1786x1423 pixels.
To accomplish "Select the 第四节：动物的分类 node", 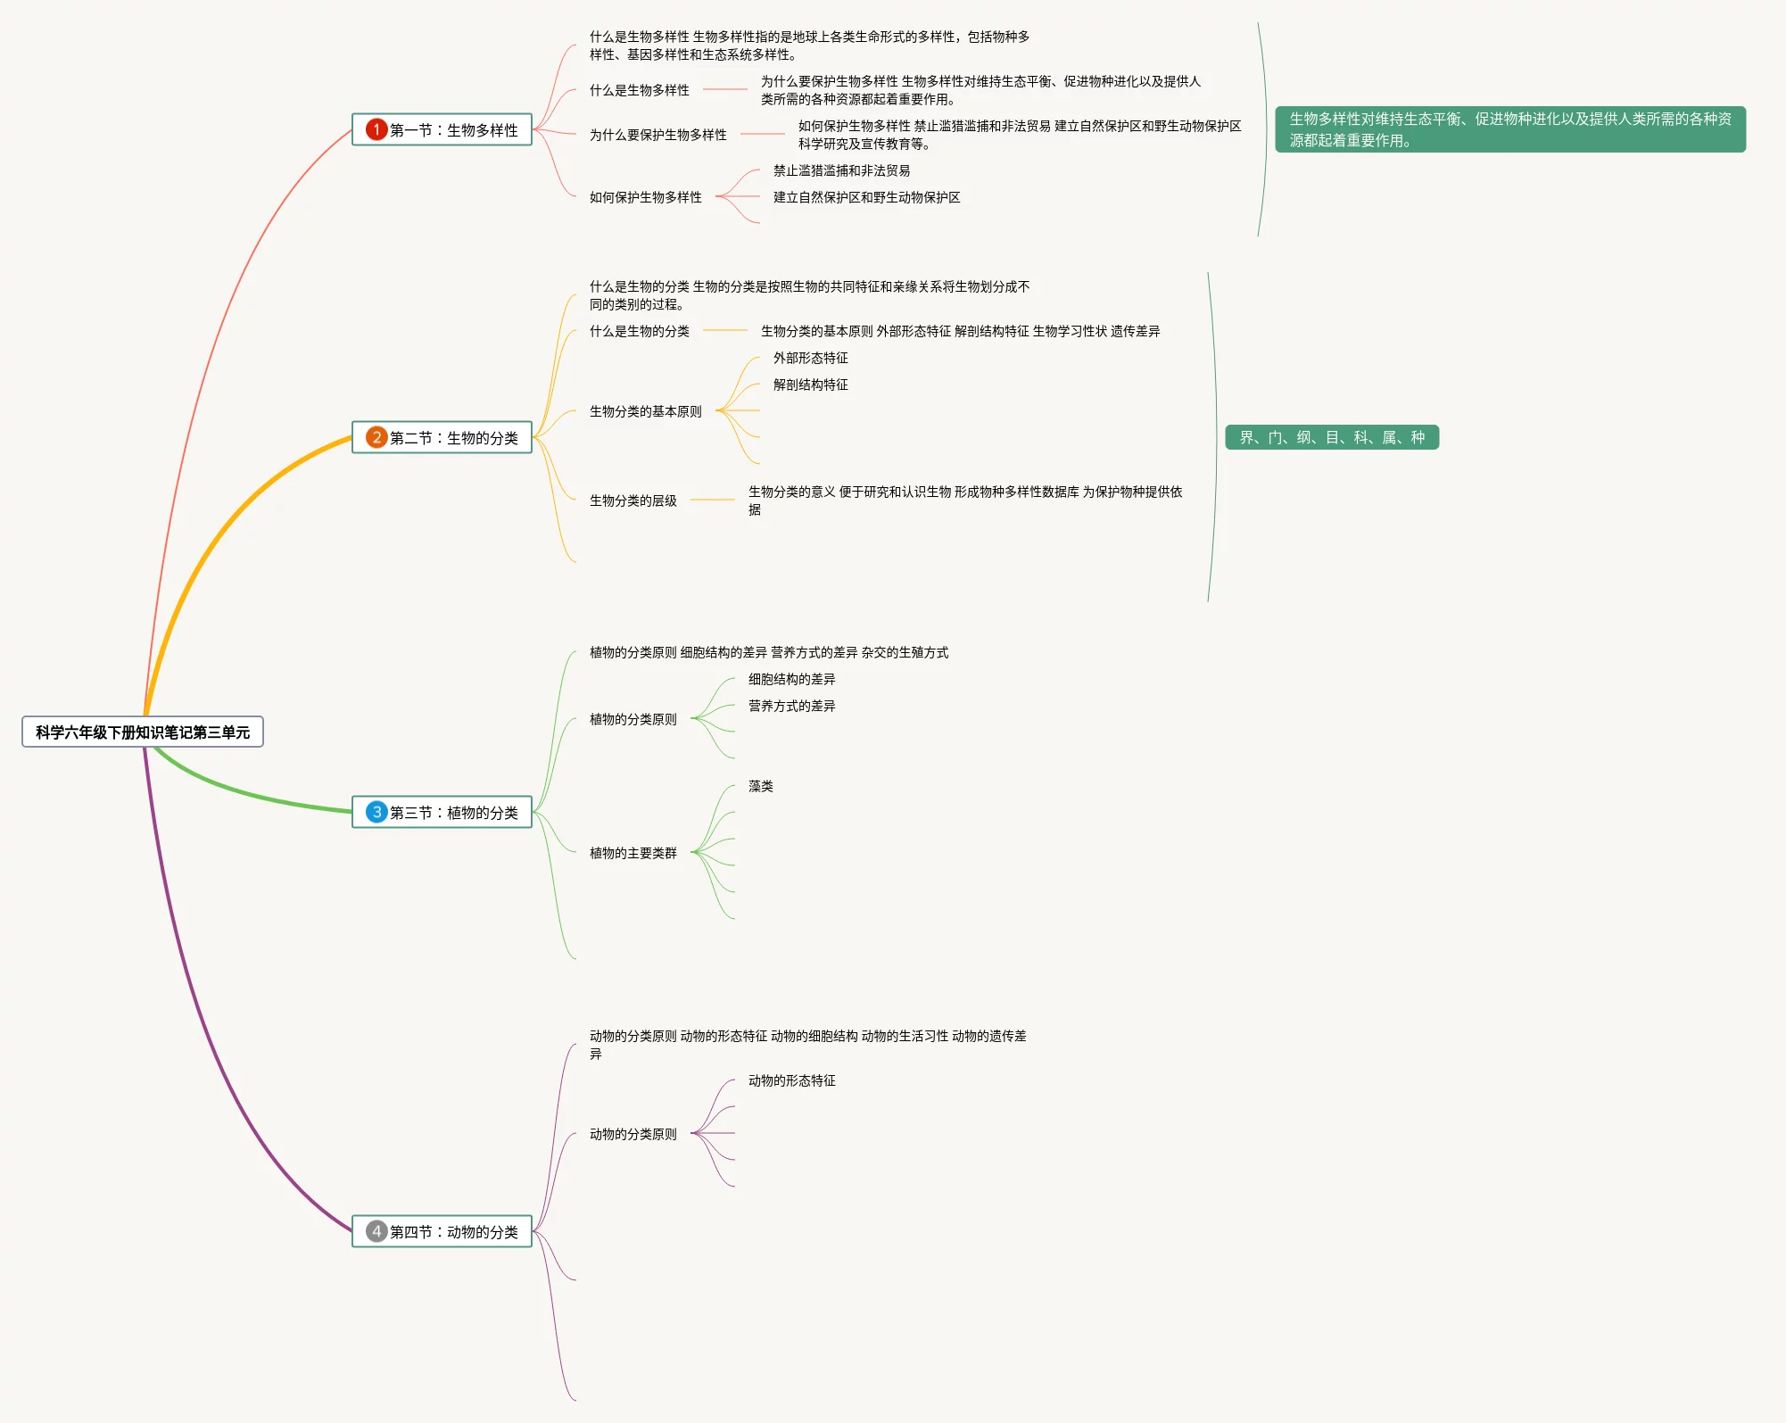I will (442, 1231).
